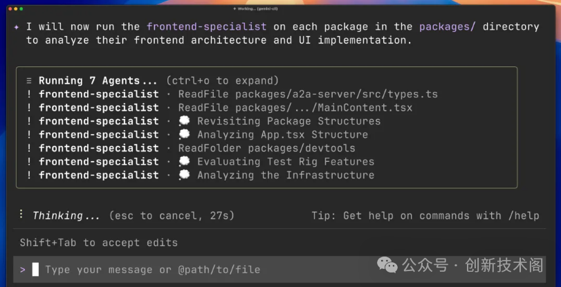Screen dimensions: 561x287
Task: Click the 'Running 7 Agents...' header line
Action: click(x=152, y=80)
